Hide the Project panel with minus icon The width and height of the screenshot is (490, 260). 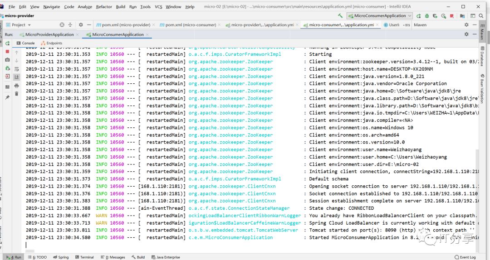89,24
